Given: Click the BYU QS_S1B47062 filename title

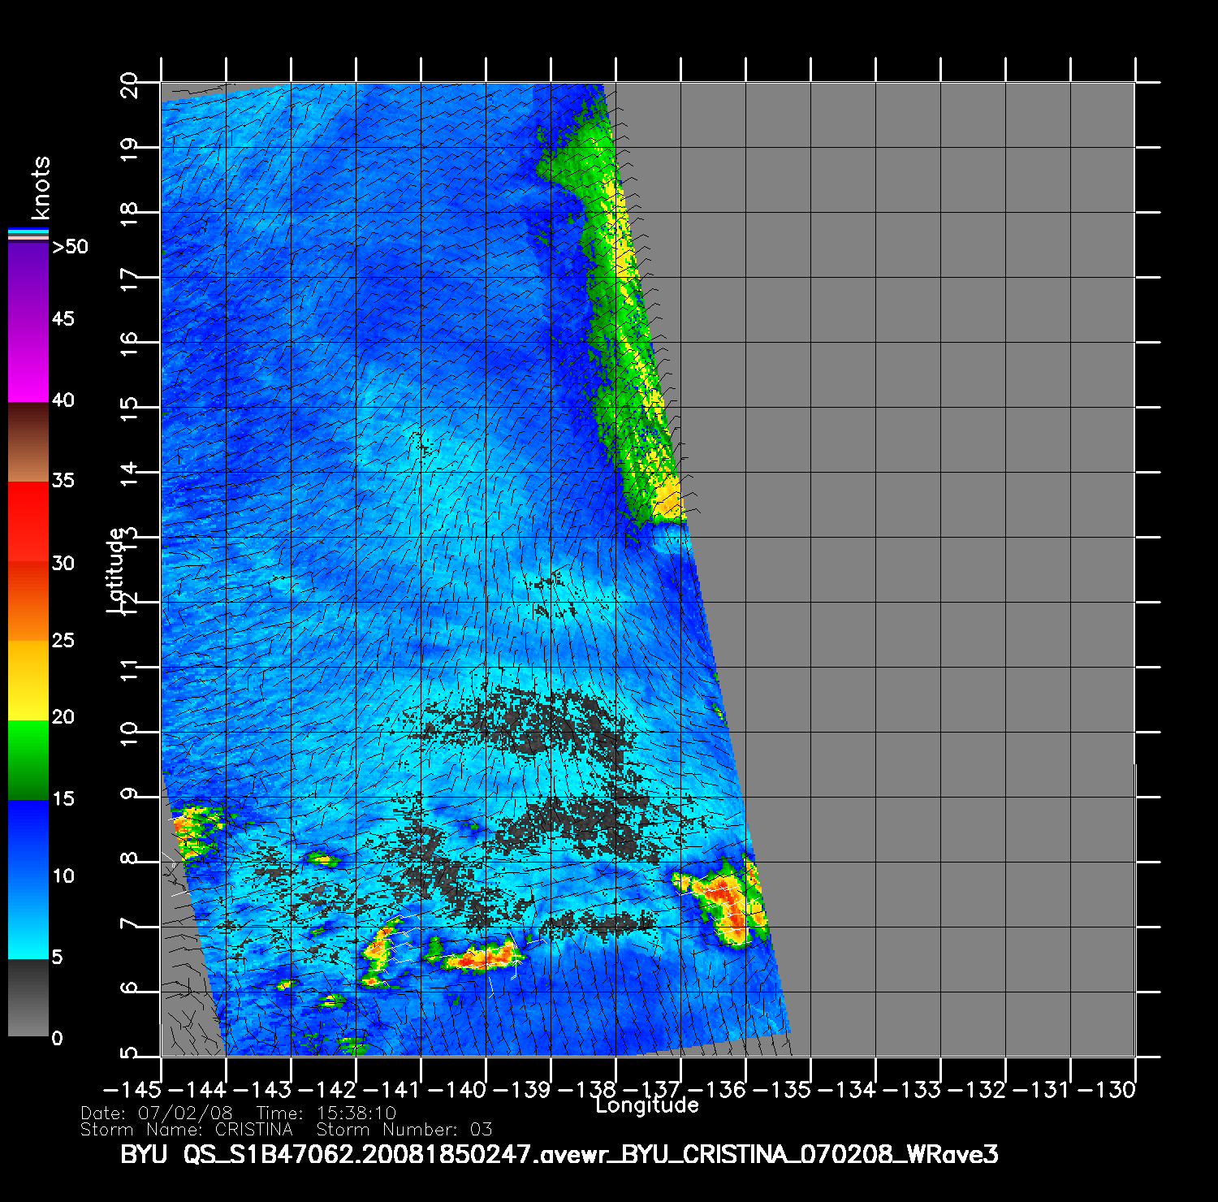Looking at the screenshot, I should [559, 1154].
